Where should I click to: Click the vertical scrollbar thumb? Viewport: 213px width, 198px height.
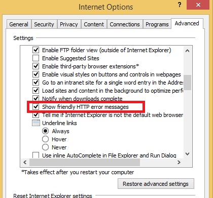tap(187, 83)
